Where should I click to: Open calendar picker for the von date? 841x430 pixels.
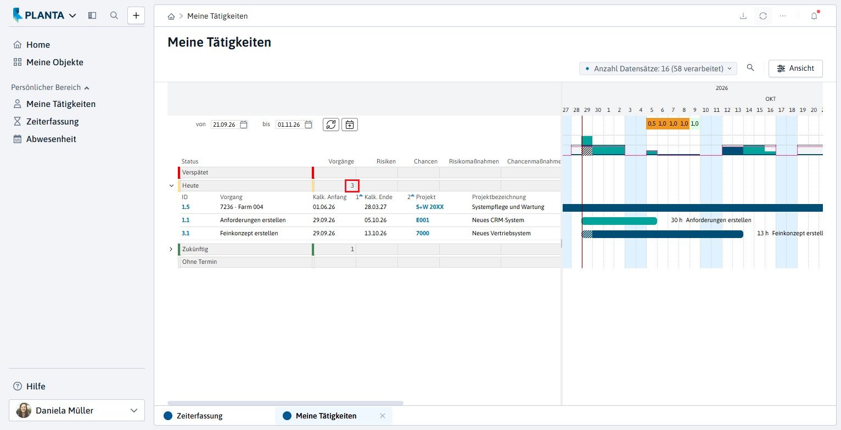click(243, 125)
